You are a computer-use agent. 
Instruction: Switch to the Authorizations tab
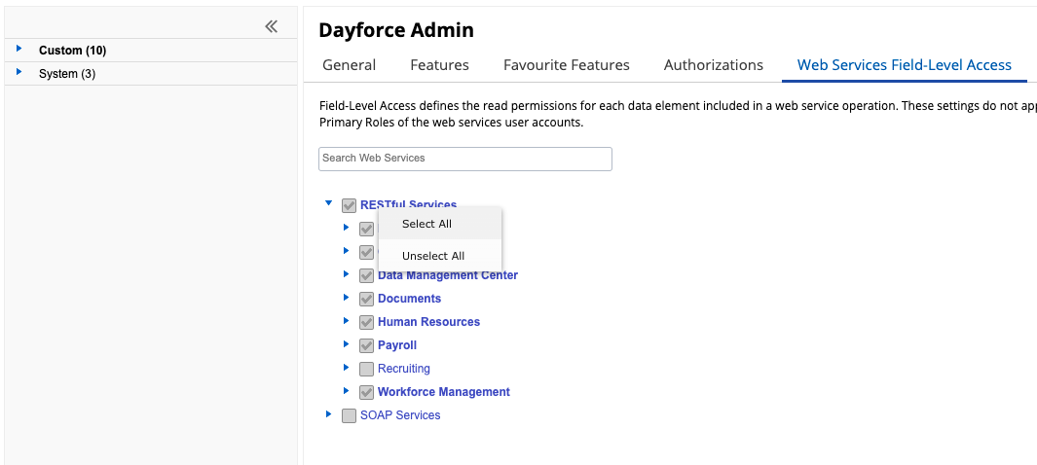pos(713,65)
